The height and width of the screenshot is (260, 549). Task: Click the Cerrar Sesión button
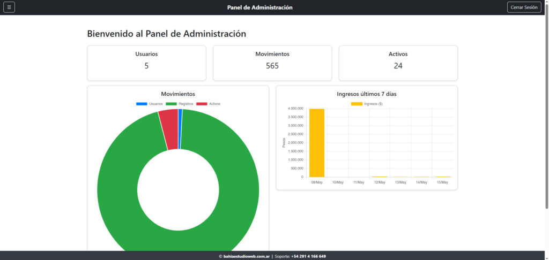coord(524,7)
